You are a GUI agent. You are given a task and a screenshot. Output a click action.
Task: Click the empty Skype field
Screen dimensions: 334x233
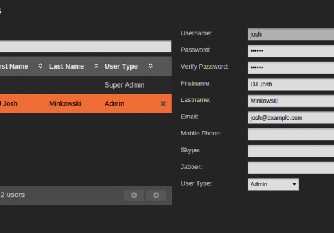pyautogui.click(x=291, y=151)
